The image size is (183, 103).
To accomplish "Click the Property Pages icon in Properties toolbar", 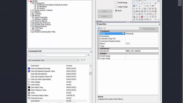I will 105,28.
